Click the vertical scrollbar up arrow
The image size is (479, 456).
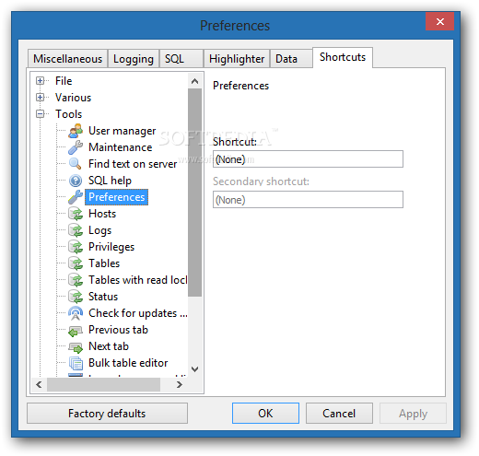click(194, 81)
